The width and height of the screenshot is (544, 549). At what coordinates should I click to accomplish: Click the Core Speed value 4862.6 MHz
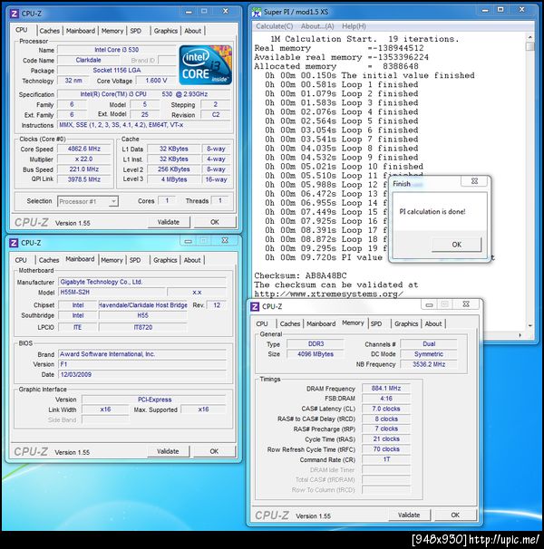(84, 149)
